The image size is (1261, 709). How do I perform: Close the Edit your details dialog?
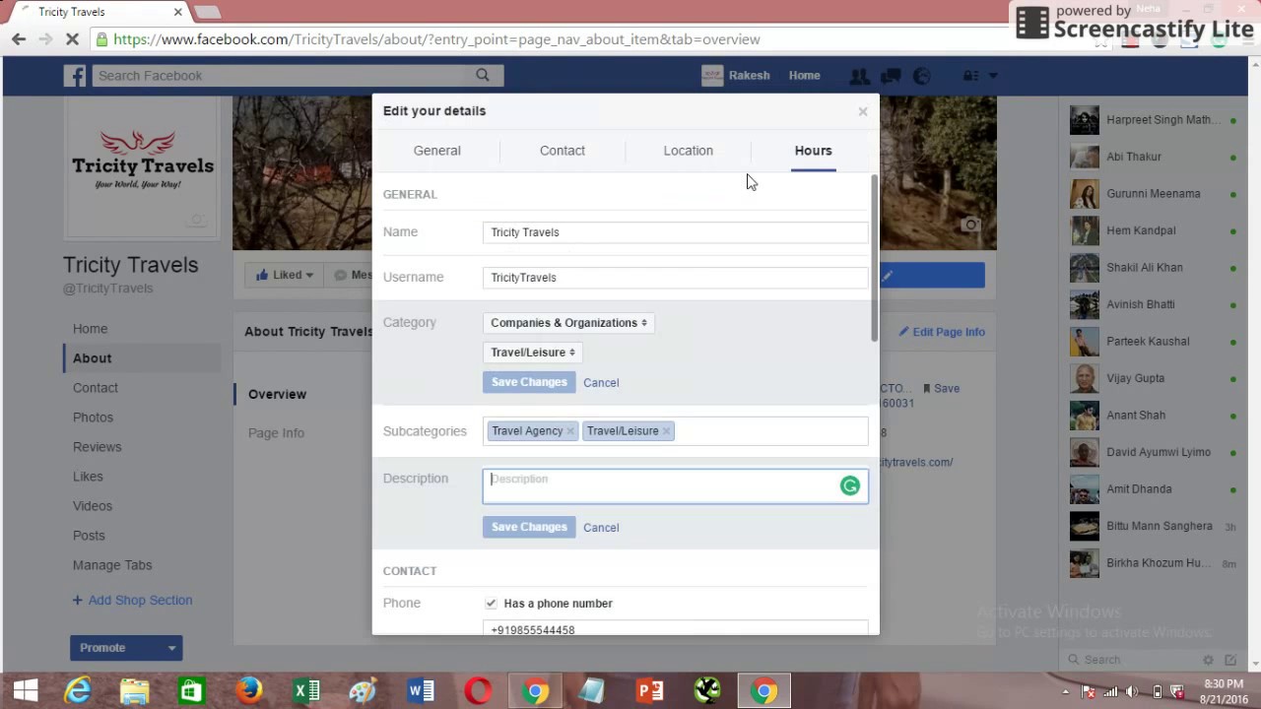[x=863, y=111]
